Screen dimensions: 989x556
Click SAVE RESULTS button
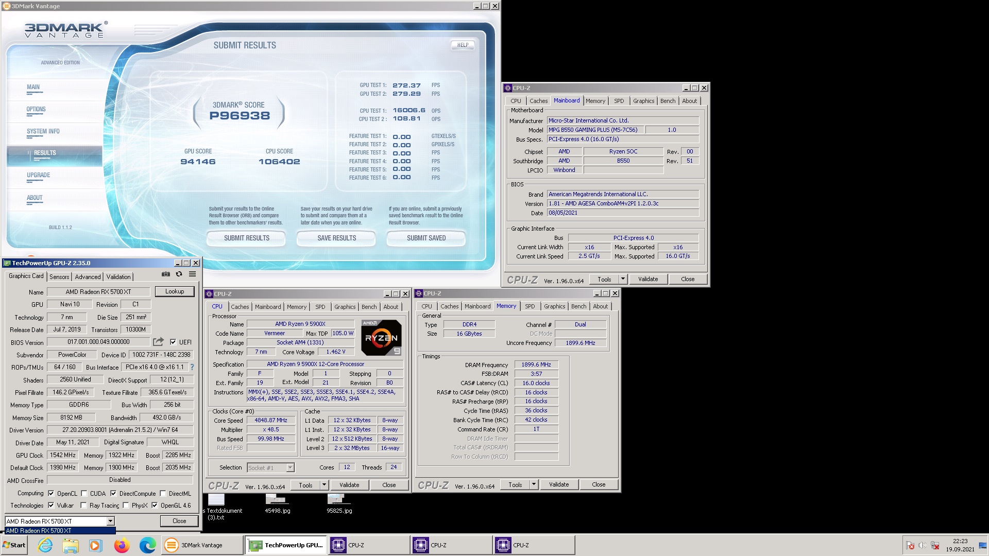[x=336, y=238]
